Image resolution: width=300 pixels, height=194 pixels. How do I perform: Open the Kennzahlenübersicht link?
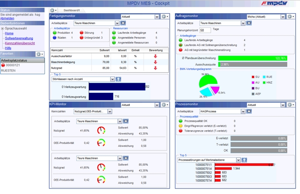[x=20, y=43]
